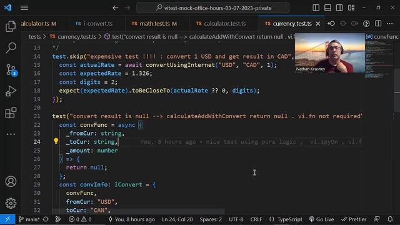Open the Accounts menu icon

coord(11,181)
